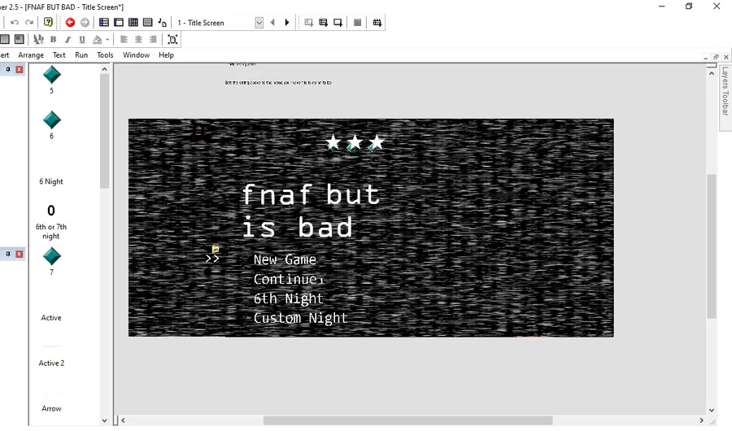This screenshot has height=431, width=732.
Task: Open the Help menu
Action: (x=166, y=55)
